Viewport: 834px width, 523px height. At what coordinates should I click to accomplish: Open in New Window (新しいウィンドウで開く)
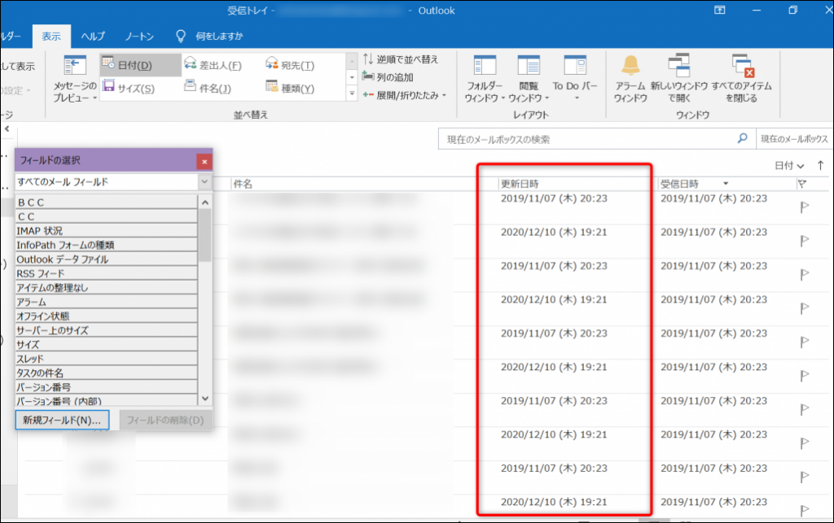pyautogui.click(x=679, y=79)
